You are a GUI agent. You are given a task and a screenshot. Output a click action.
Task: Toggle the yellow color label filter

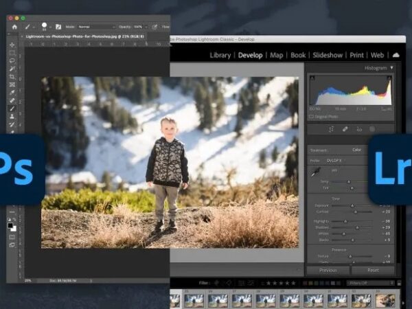[x=311, y=283]
